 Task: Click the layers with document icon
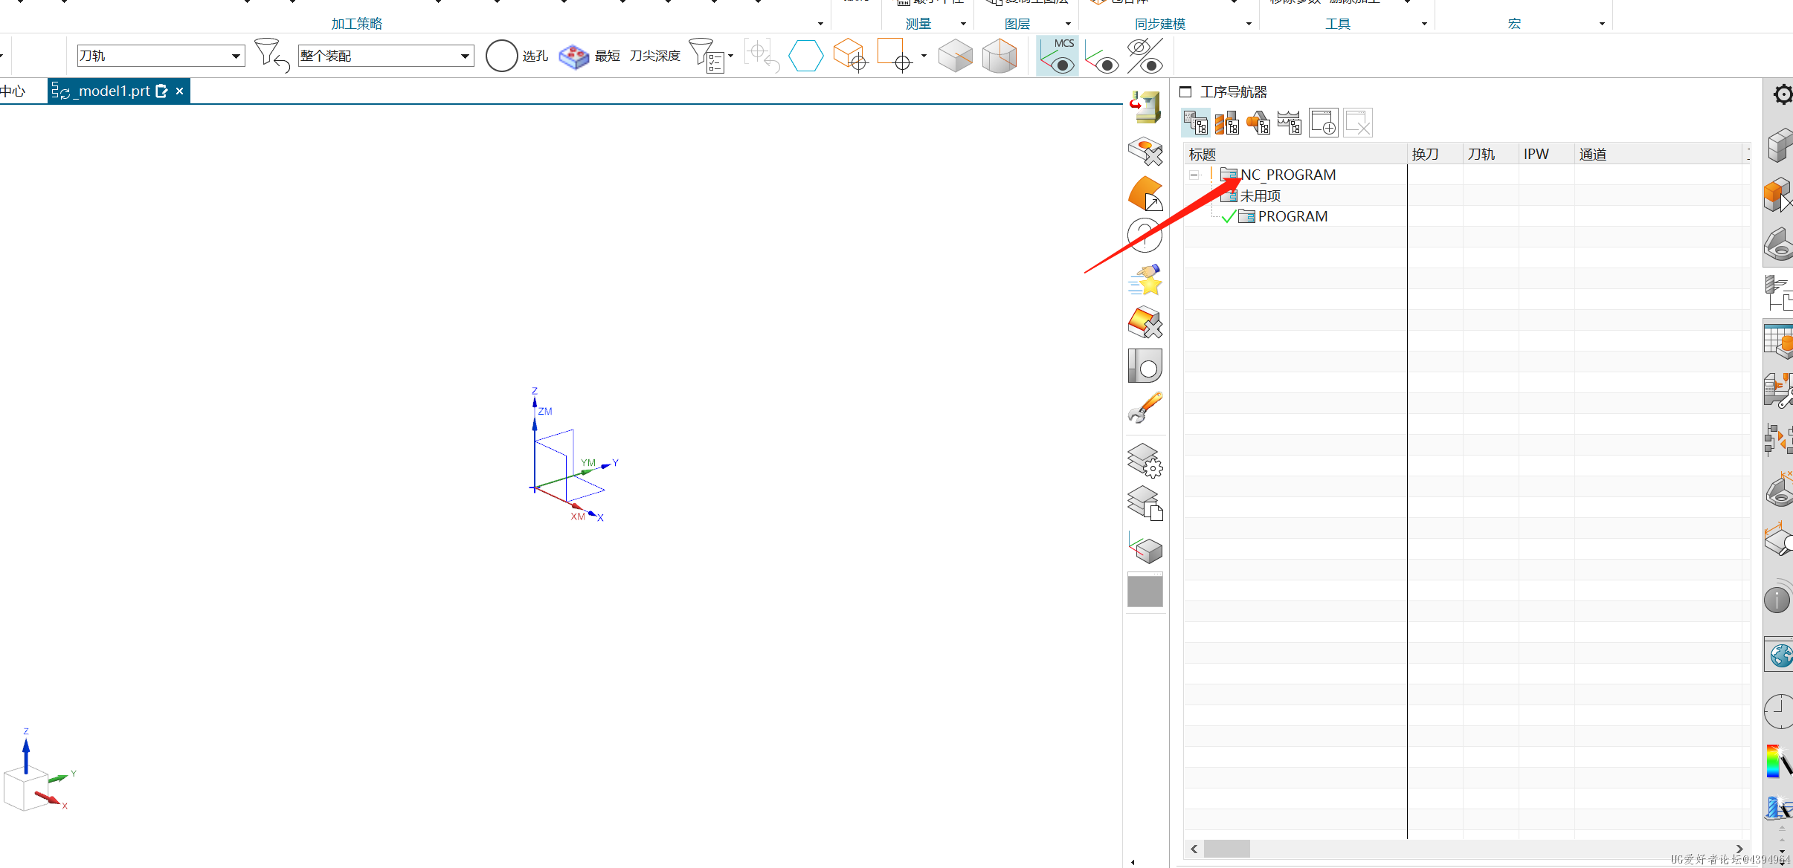click(1145, 503)
